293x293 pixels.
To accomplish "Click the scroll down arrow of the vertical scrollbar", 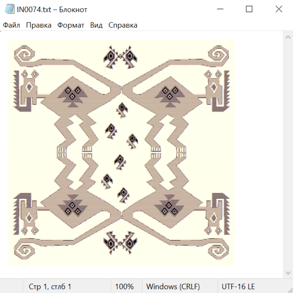I will click(x=288, y=272).
